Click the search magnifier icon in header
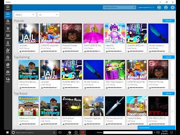 [134, 7]
